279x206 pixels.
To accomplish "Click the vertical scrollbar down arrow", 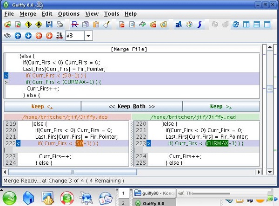I will [x=270, y=172].
